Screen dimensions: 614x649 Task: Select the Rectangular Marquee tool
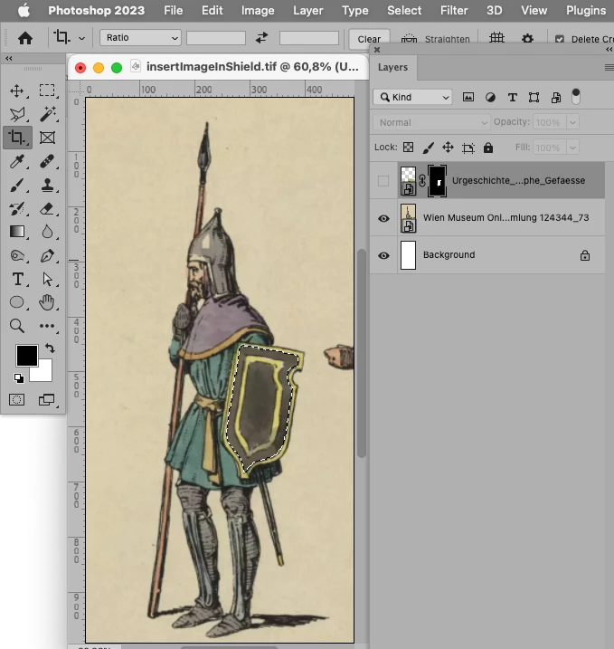pyautogui.click(x=47, y=91)
